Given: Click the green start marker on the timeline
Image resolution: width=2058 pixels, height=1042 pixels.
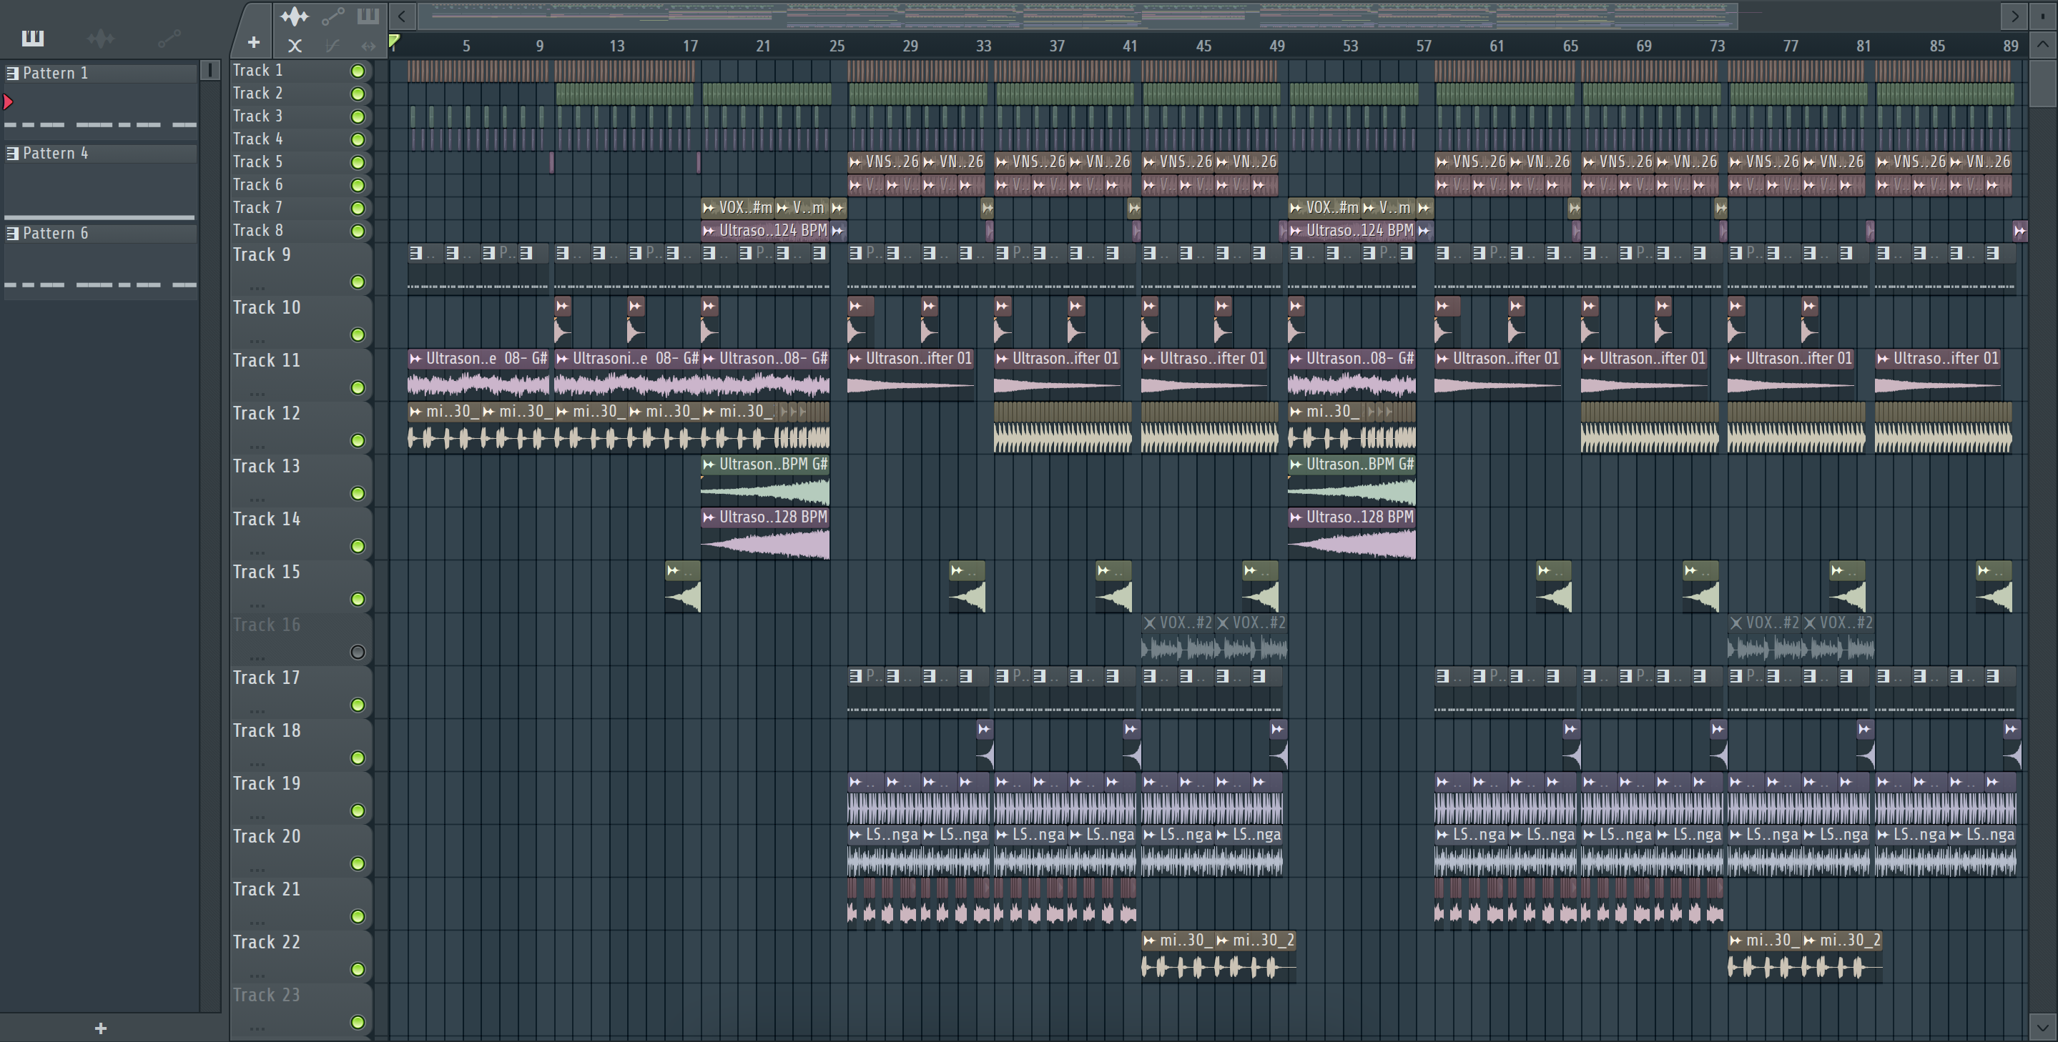Looking at the screenshot, I should point(395,40).
